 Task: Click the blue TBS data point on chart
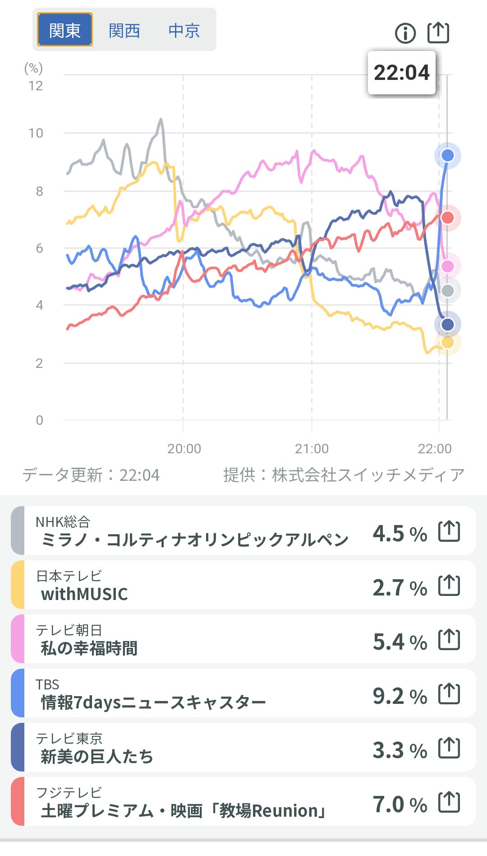[447, 155]
